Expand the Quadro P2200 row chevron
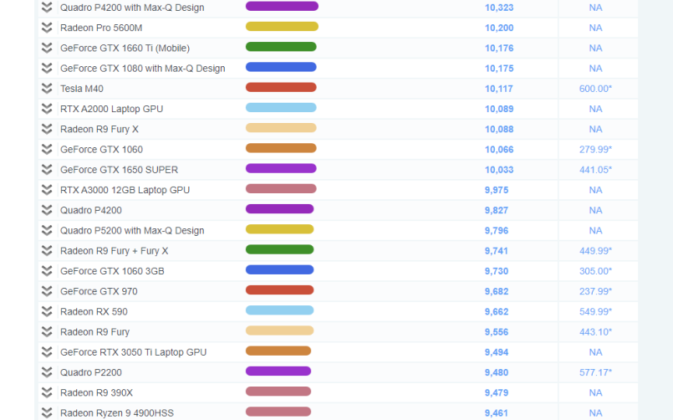Screen dimensions: 673x420 (x=47, y=372)
